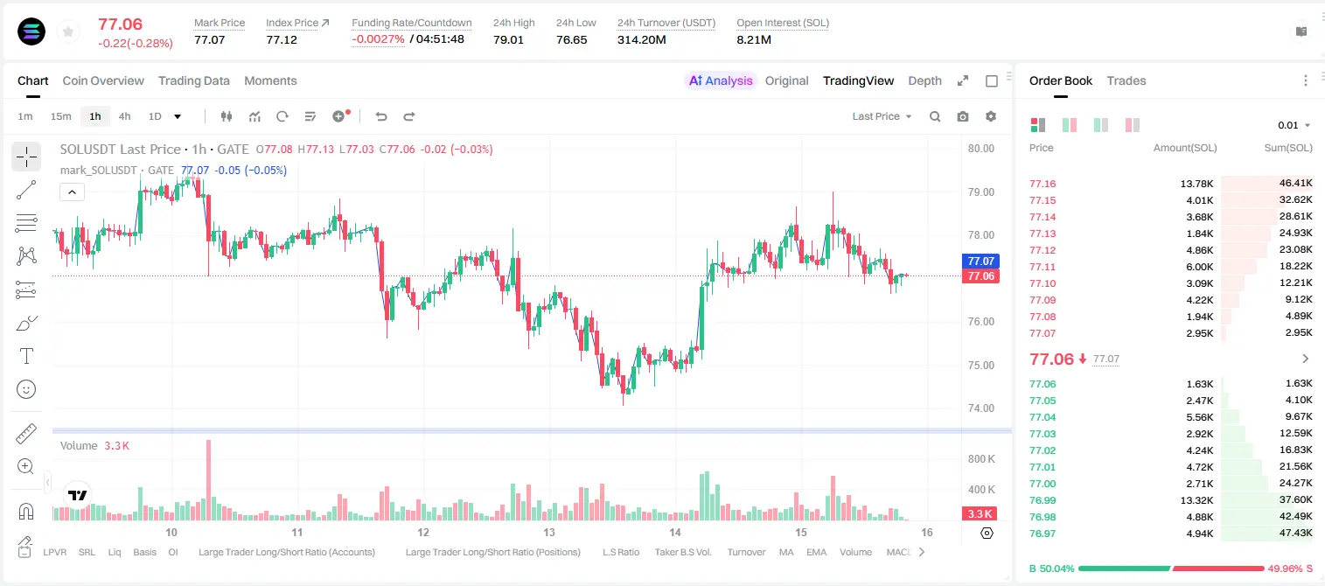Open the Coin Overview tab
The height and width of the screenshot is (586, 1325).
pos(103,80)
